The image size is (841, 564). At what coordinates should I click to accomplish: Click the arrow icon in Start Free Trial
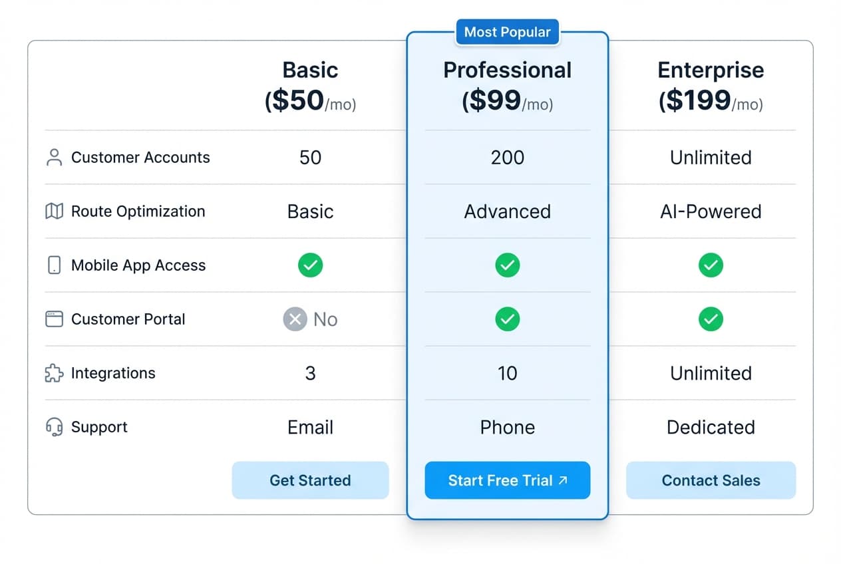[562, 480]
